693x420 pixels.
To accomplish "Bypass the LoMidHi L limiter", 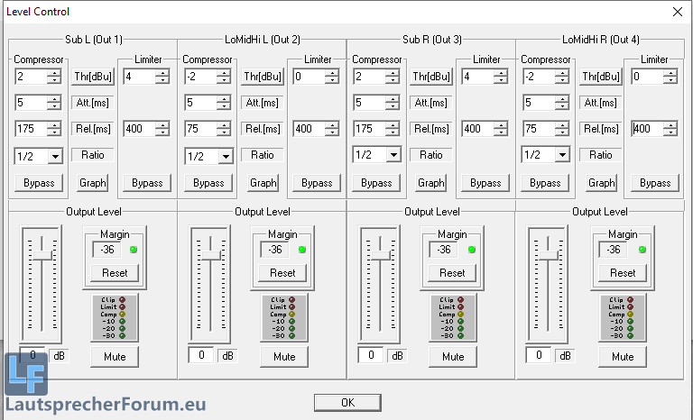I will click(x=317, y=183).
